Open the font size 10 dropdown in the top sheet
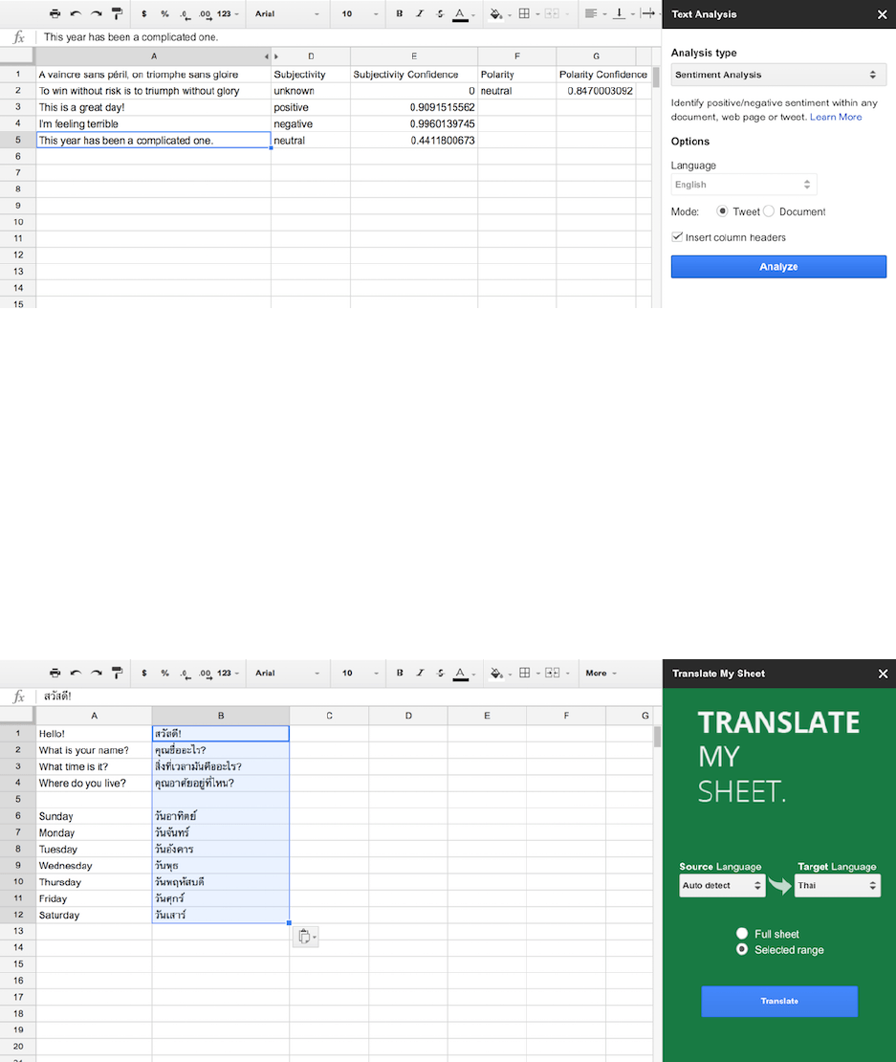This screenshot has height=1062, width=896. (360, 13)
